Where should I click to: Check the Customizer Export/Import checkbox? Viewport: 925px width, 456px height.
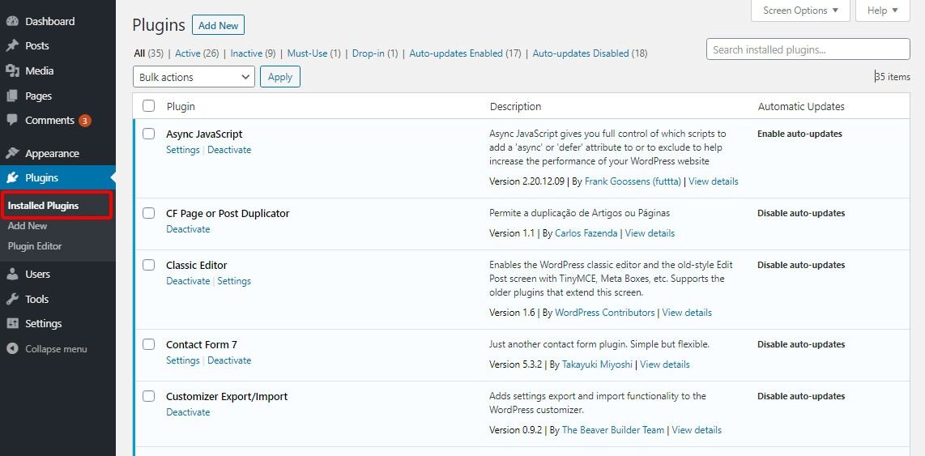(x=149, y=396)
